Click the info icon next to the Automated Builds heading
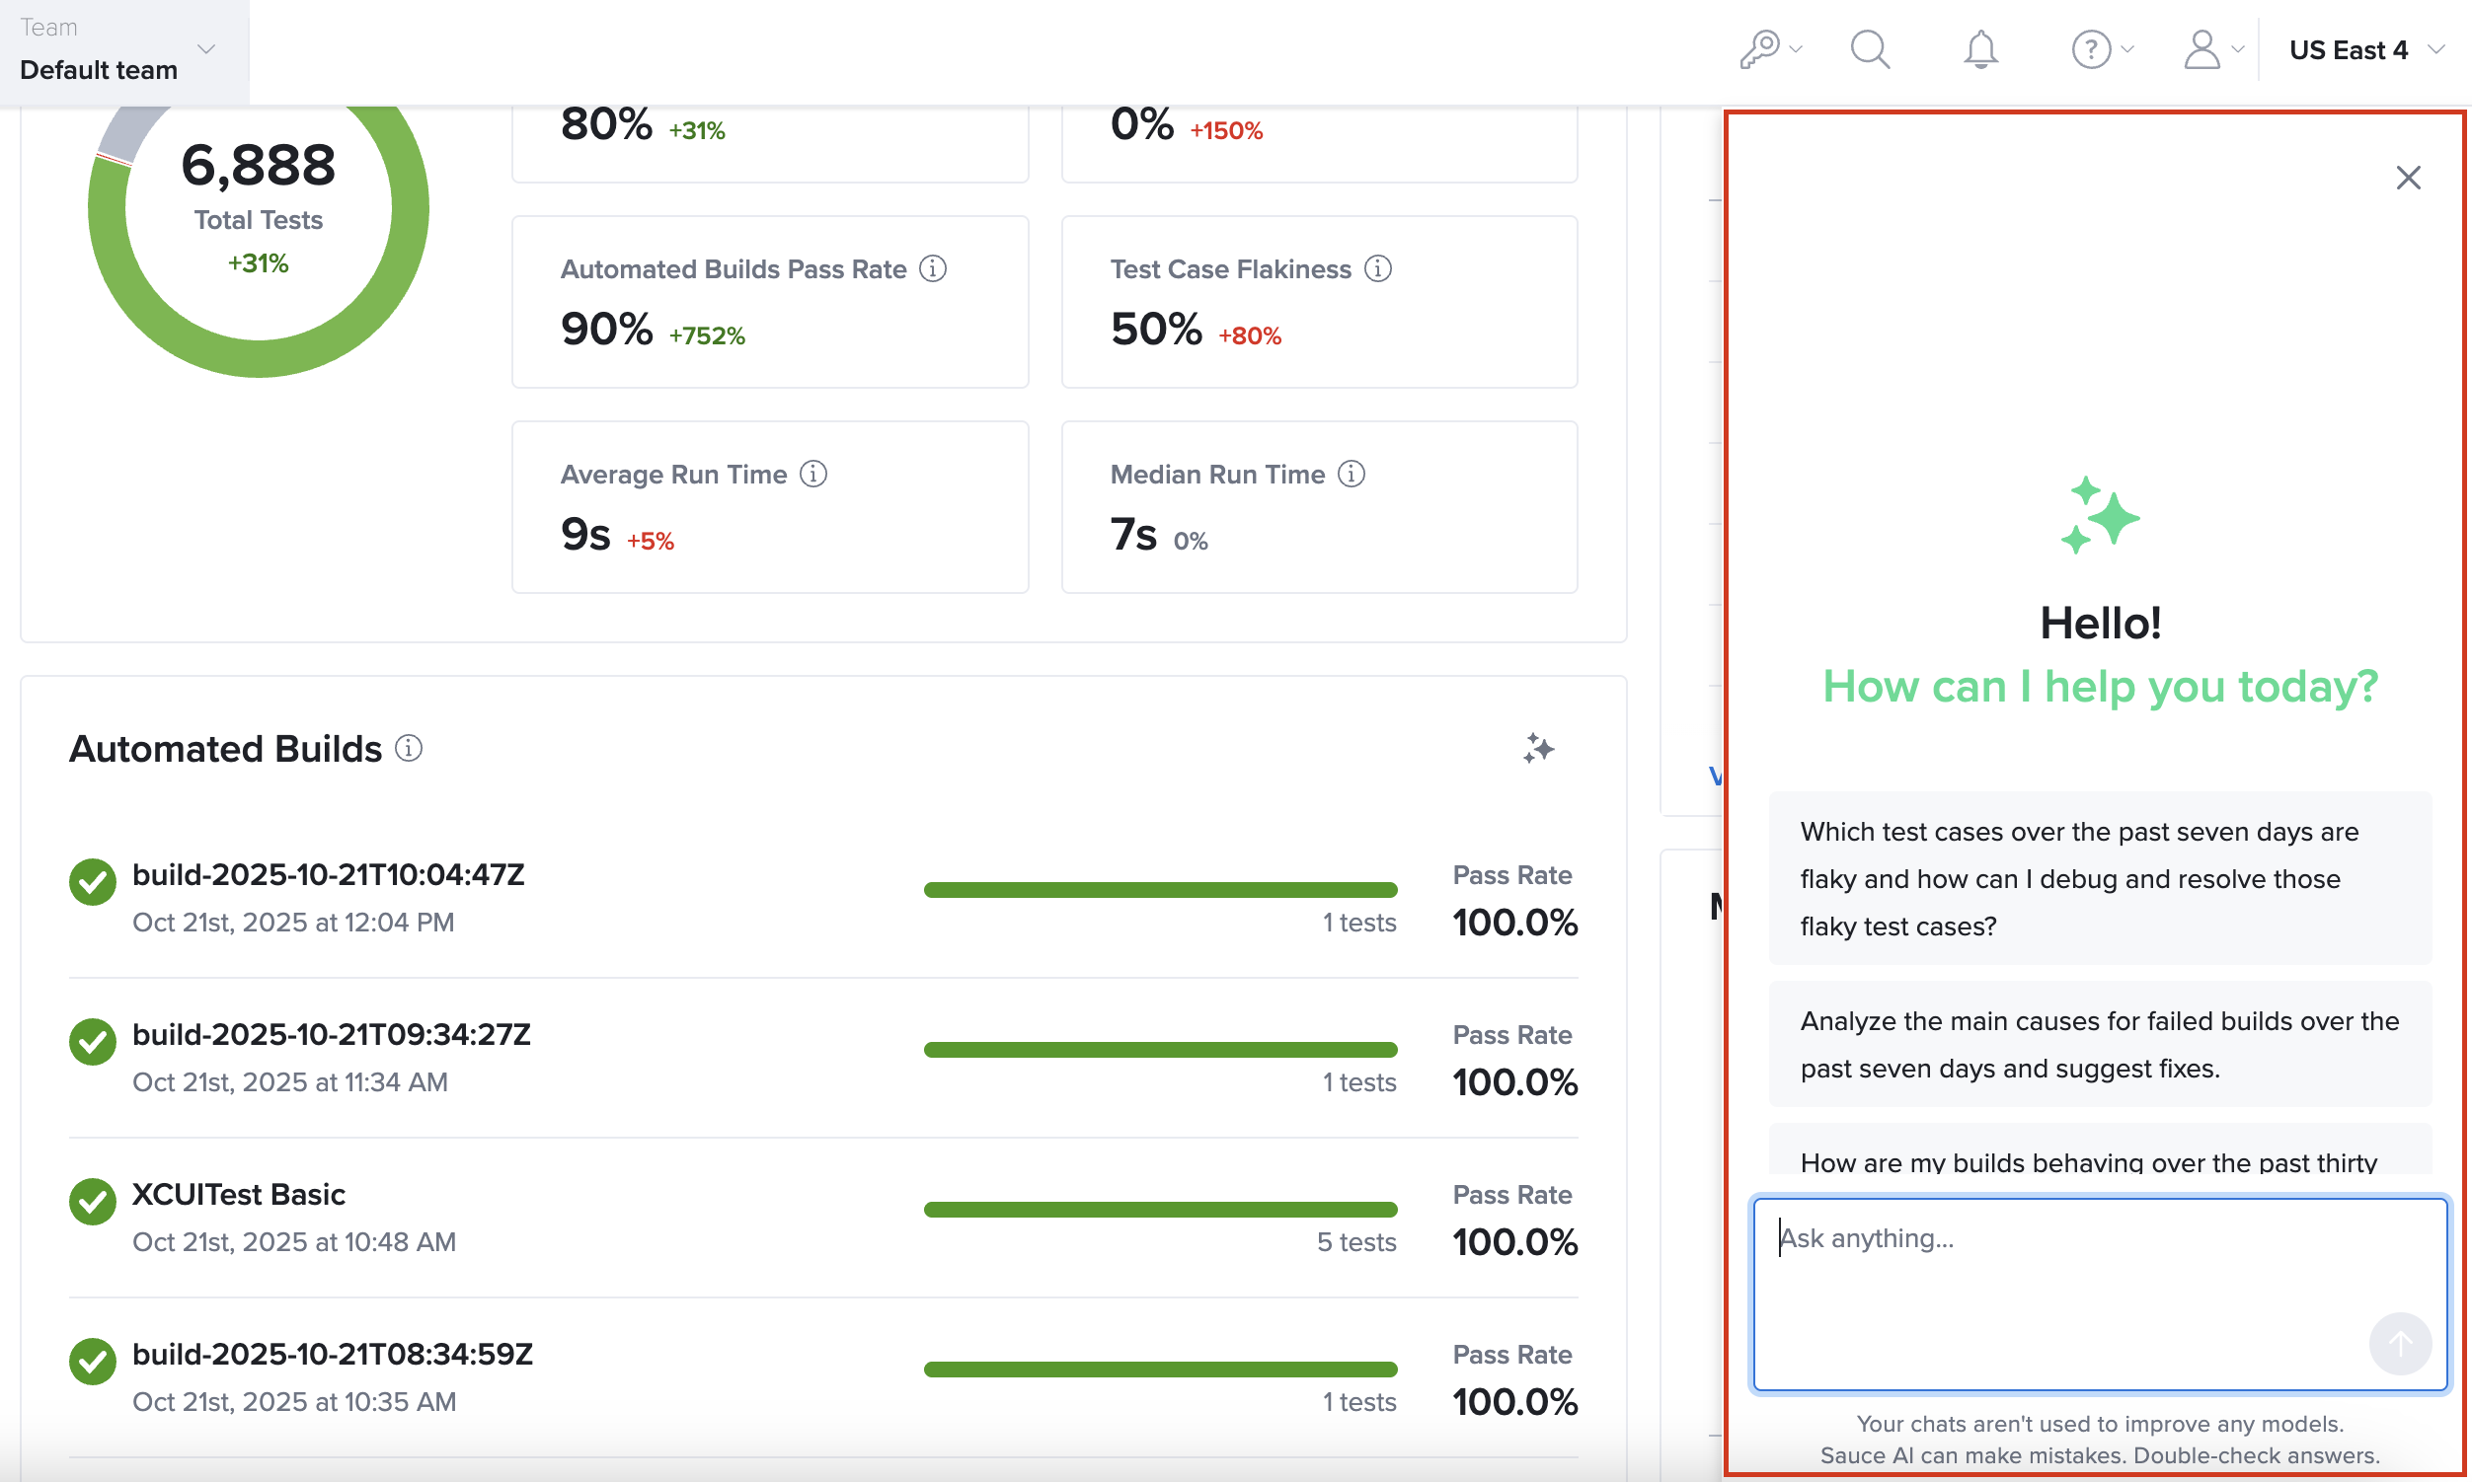Screen dimensions: 2472x1482 click(409, 747)
